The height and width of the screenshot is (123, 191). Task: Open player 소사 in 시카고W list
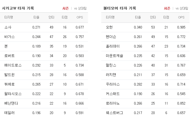8,27
